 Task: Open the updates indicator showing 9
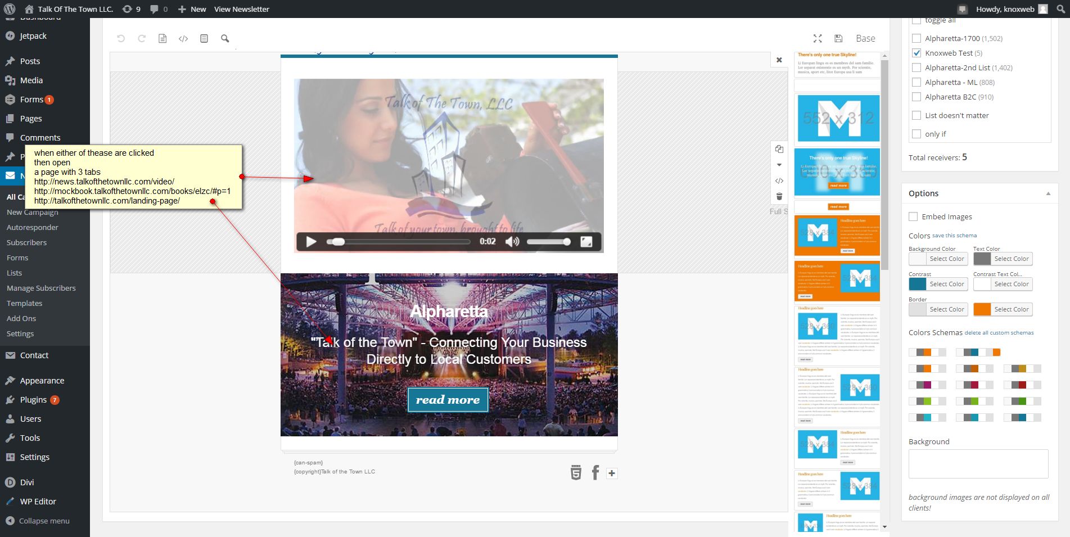131,9
